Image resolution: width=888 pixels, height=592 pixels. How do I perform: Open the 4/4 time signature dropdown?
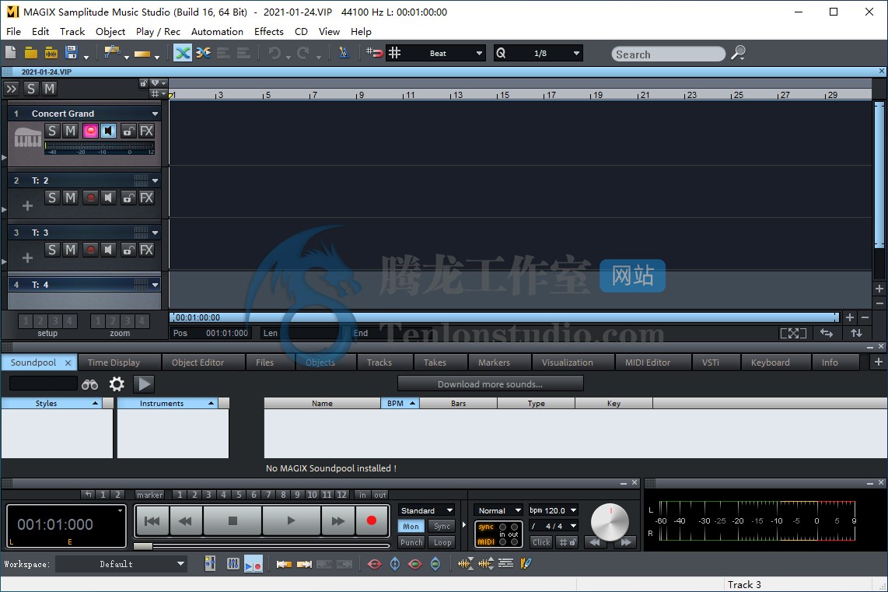[x=553, y=527]
